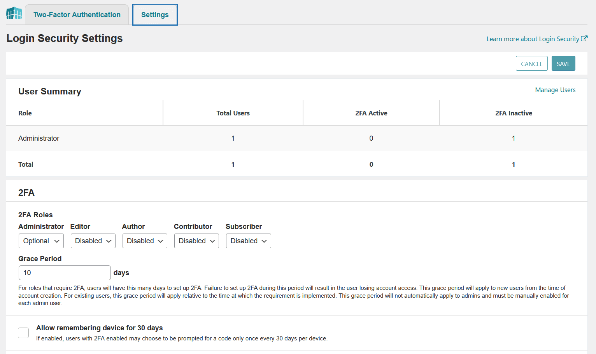Click the Login Security Settings heading

(65, 38)
